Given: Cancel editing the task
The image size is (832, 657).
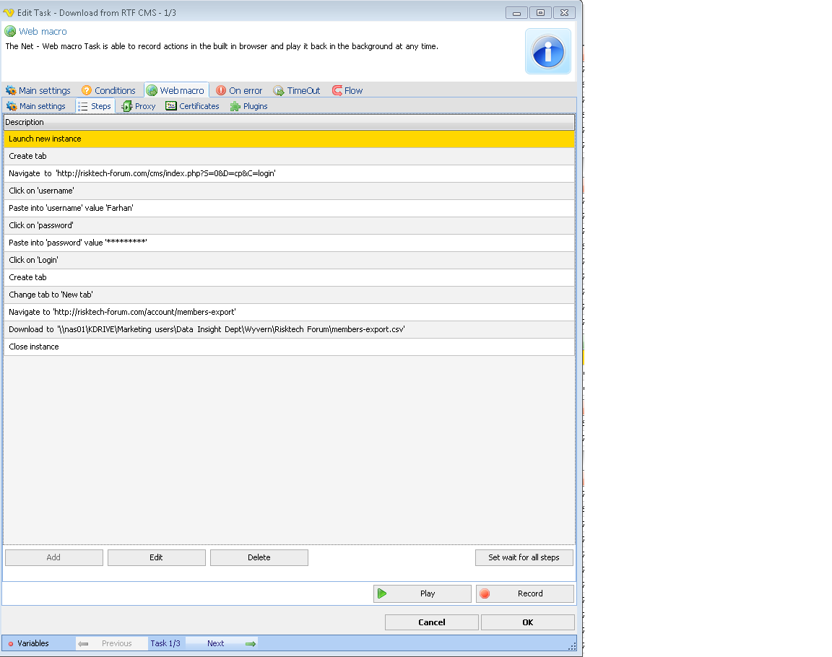Looking at the screenshot, I should coord(431,622).
